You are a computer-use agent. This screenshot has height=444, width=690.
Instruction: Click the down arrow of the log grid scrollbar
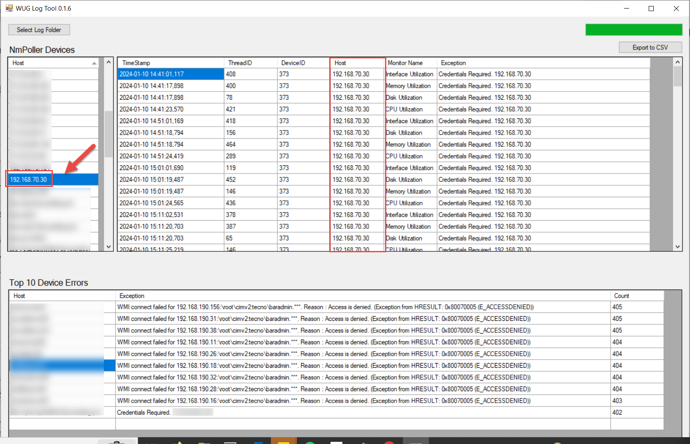(x=678, y=246)
